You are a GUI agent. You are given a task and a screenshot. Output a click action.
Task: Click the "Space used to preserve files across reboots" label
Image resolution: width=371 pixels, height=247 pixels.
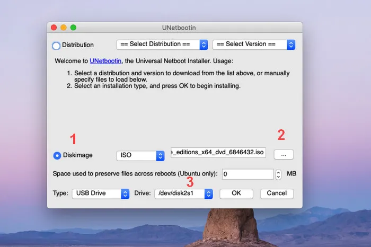coord(135,174)
